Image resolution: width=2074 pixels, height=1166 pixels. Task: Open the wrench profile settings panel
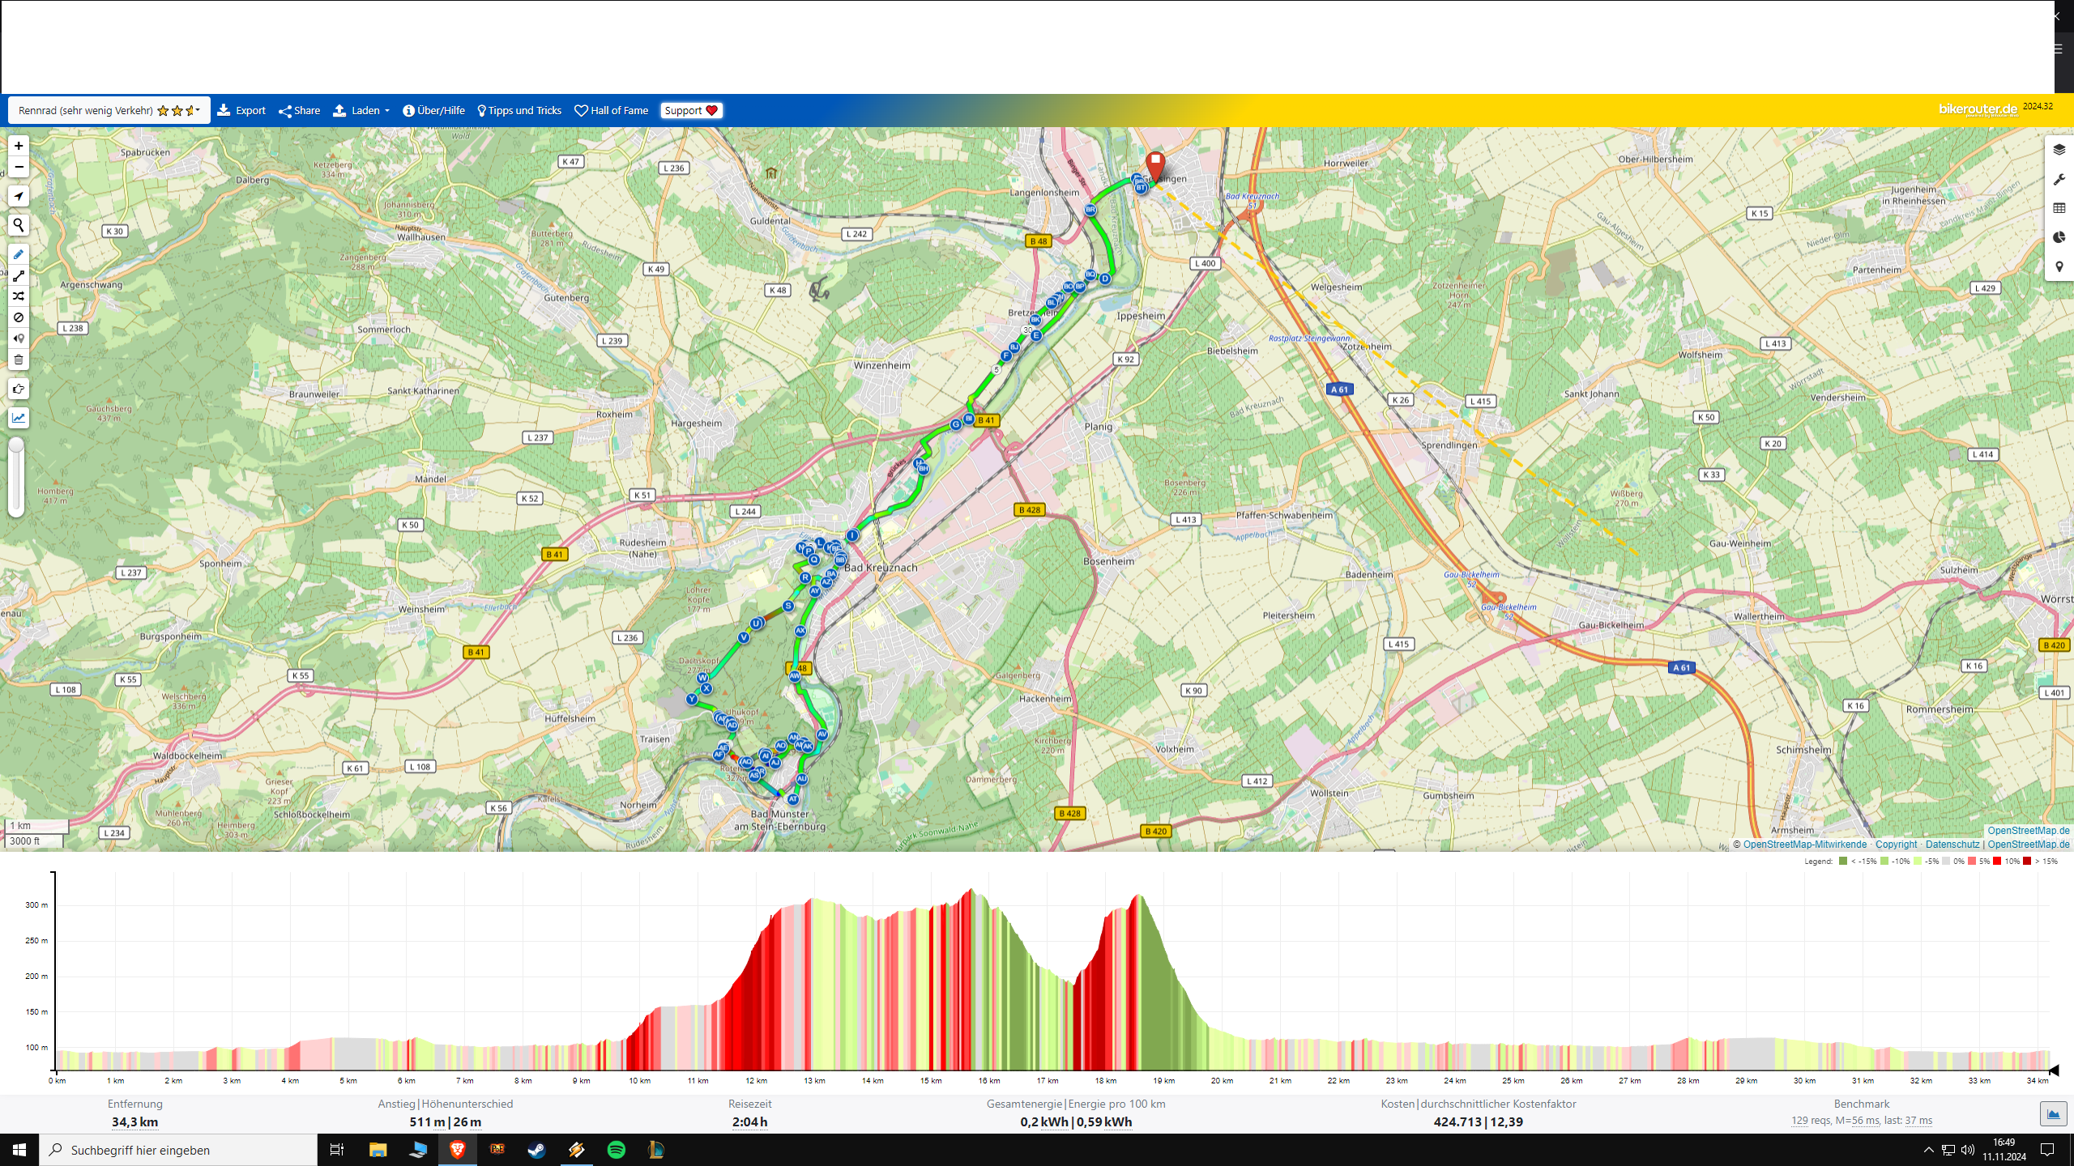(x=2059, y=179)
